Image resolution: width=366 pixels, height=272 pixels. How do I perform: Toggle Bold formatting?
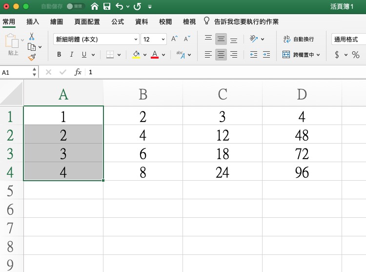59,55
